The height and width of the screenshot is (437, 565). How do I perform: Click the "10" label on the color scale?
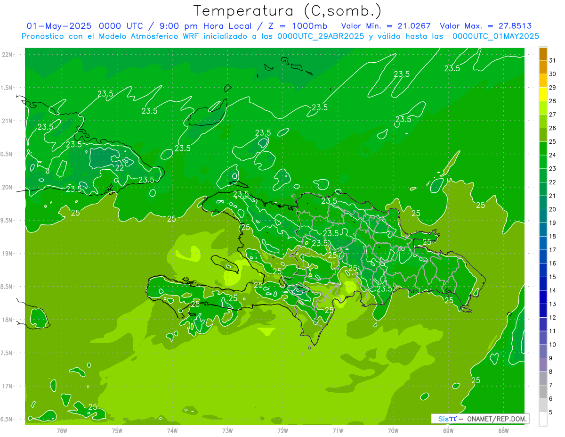click(553, 345)
